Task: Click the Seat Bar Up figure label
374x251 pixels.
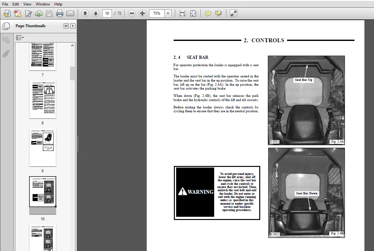Action: point(303,80)
